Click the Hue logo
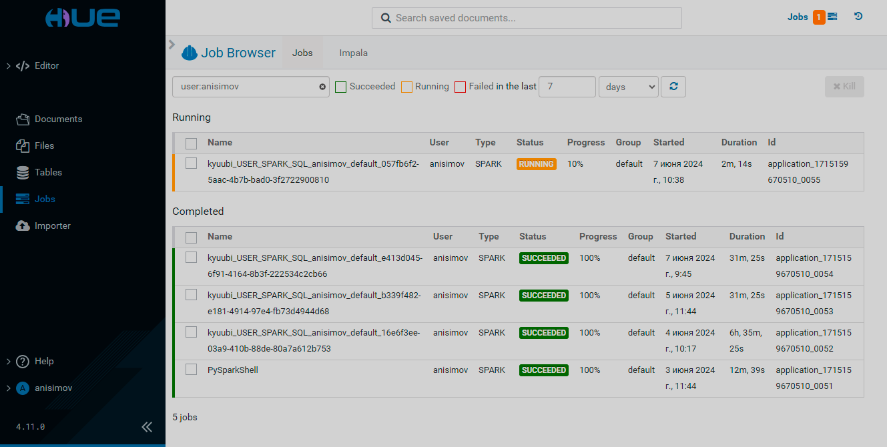The height and width of the screenshot is (447, 887). (x=83, y=18)
